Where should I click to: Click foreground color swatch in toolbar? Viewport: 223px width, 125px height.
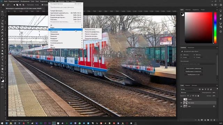pyautogui.click(x=2, y=80)
